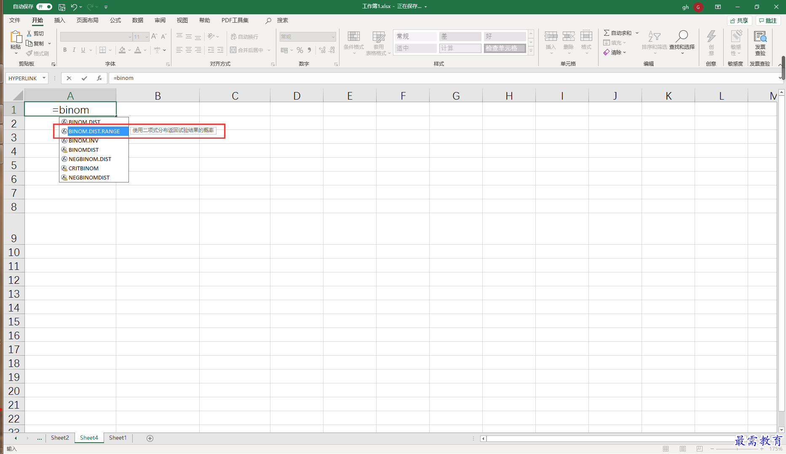This screenshot has height=454, width=786.
Task: Click the Undo arrow icon
Action: coord(74,7)
